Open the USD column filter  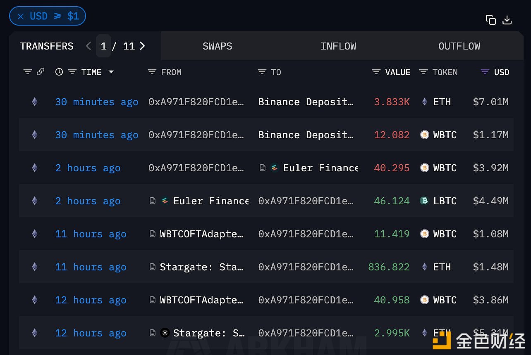[485, 72]
